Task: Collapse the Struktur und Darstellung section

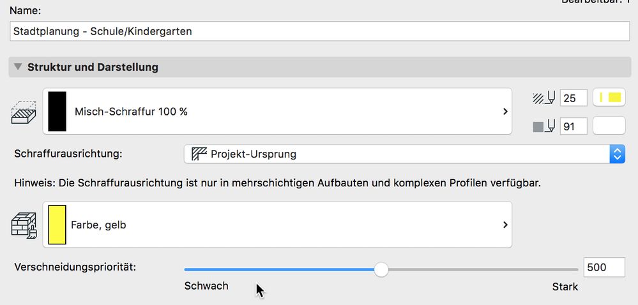Action: point(17,67)
